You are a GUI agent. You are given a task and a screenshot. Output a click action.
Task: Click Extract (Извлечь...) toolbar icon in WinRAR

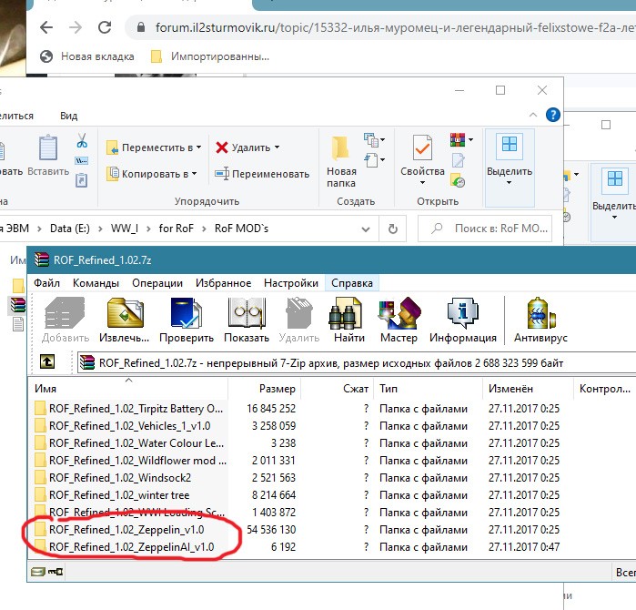[x=125, y=313]
